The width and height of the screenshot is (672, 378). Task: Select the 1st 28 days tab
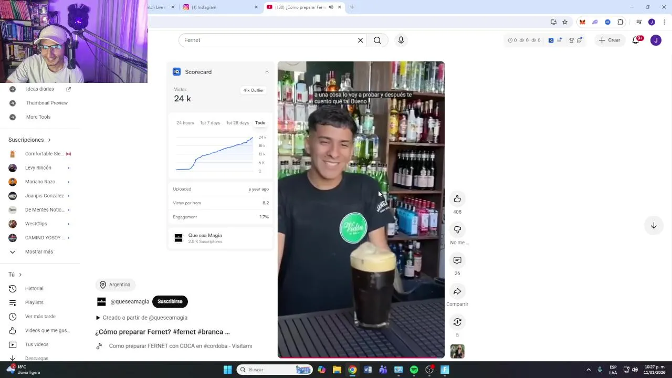click(237, 123)
